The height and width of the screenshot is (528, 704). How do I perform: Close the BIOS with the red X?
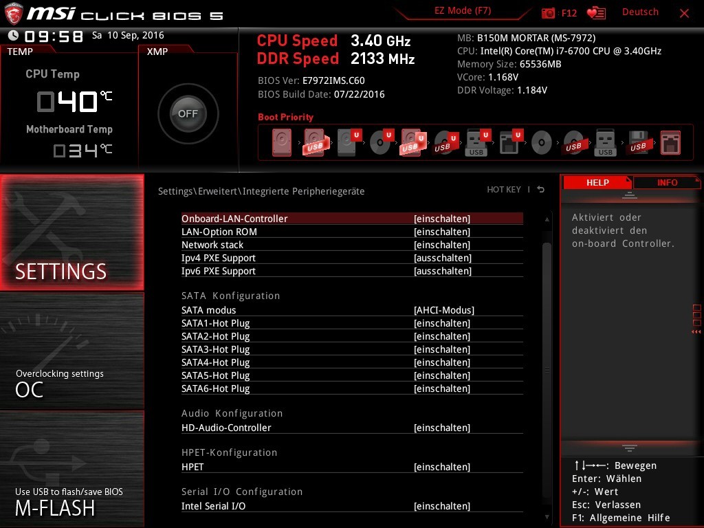point(684,14)
